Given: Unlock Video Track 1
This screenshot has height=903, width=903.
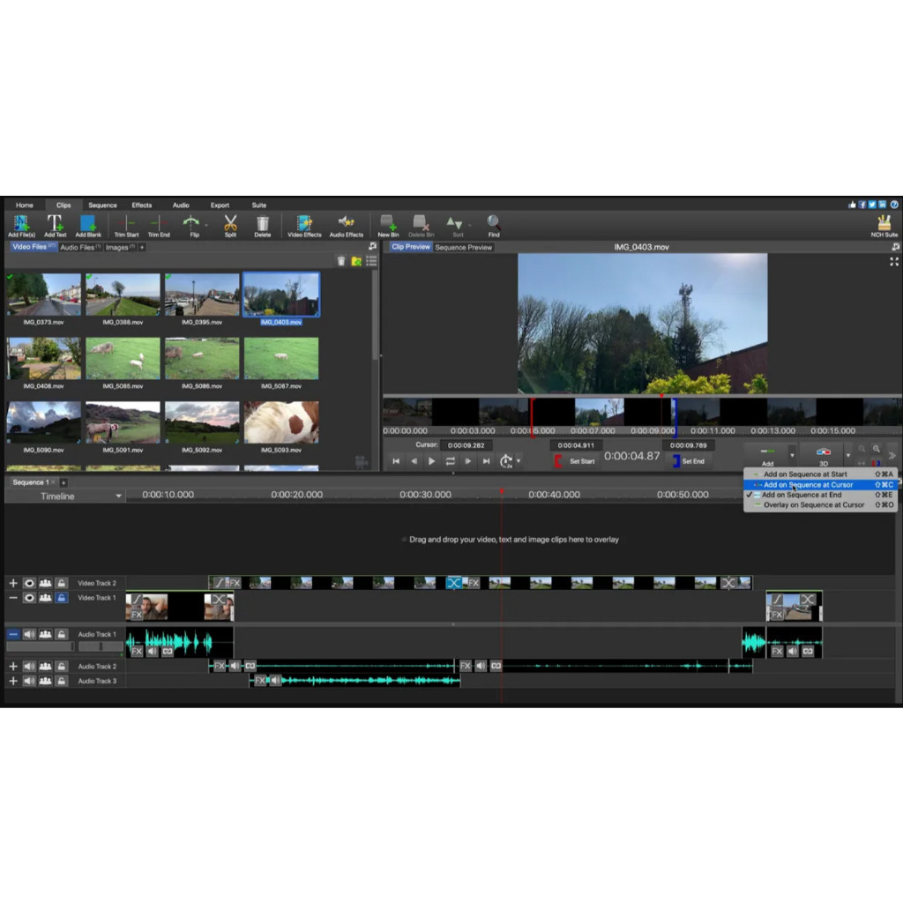Looking at the screenshot, I should point(62,598).
